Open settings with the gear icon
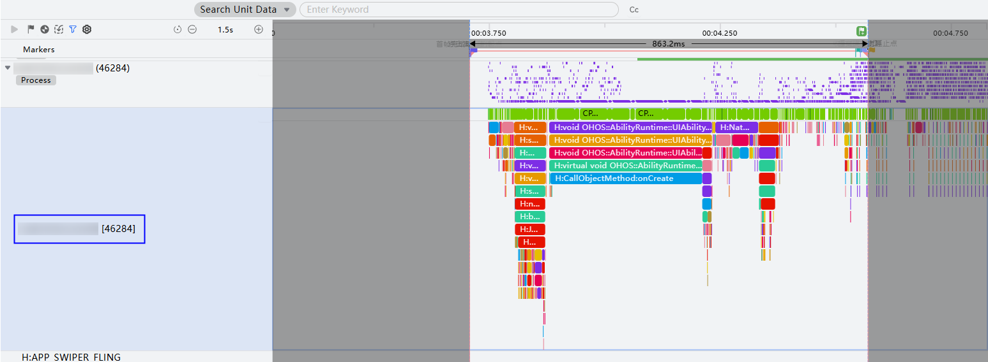The image size is (988, 362). tap(87, 29)
